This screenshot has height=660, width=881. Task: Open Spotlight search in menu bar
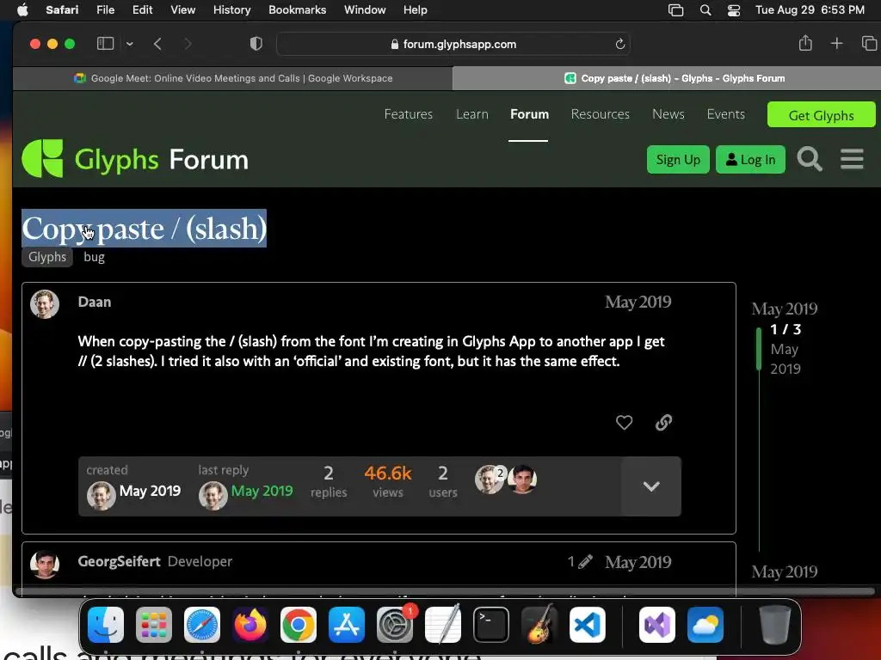coord(705,10)
